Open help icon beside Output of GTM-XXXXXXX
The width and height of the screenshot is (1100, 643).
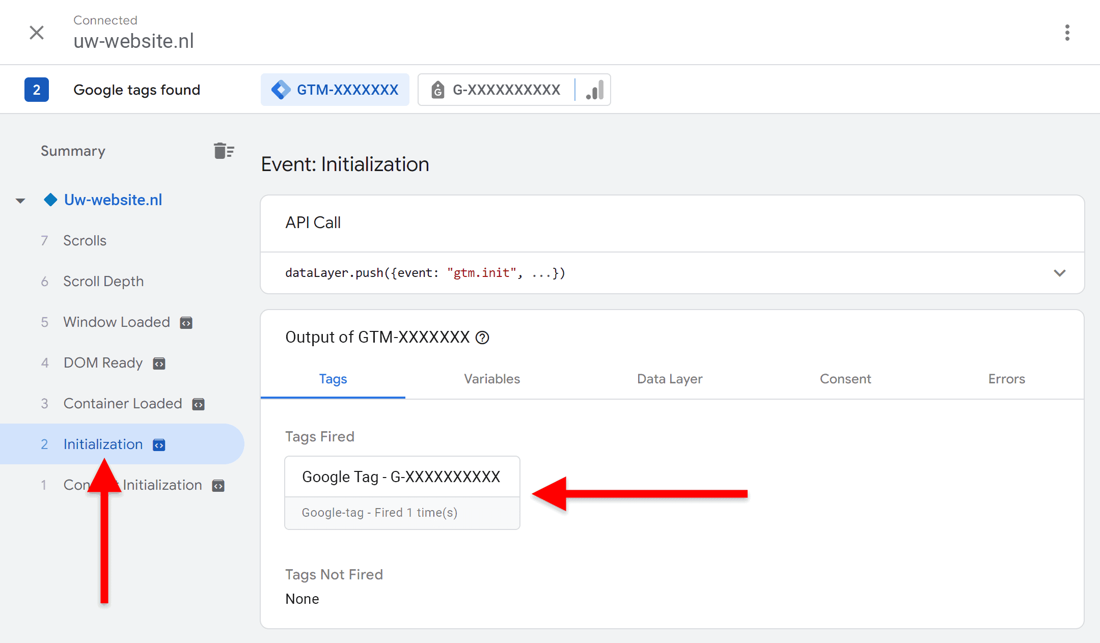tap(482, 338)
